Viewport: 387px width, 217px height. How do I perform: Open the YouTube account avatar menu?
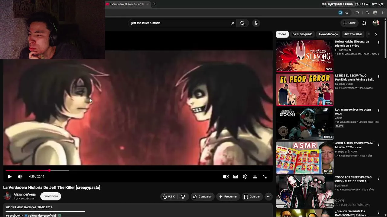[376, 23]
